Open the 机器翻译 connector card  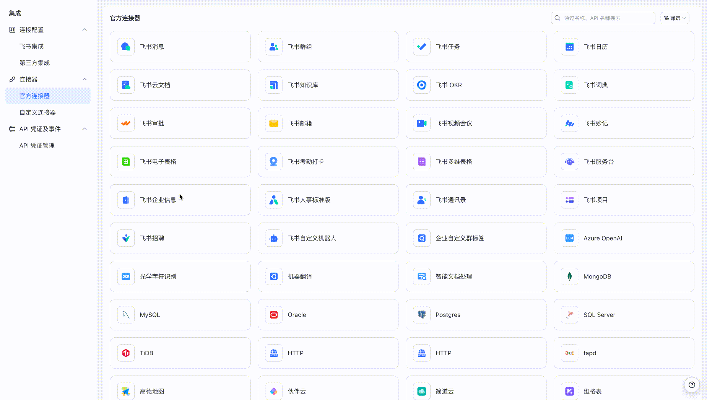328,276
